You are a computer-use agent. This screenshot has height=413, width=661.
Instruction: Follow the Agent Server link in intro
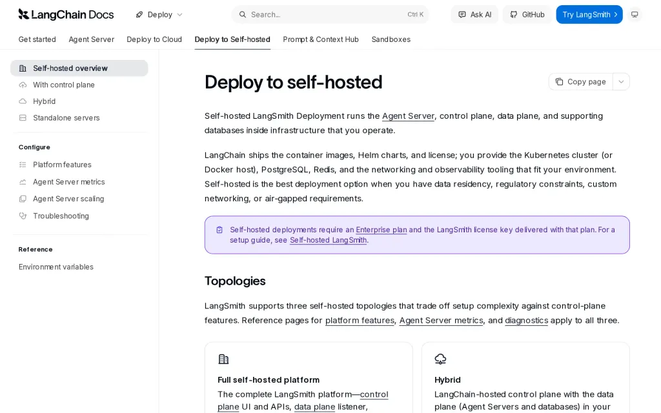pos(408,116)
